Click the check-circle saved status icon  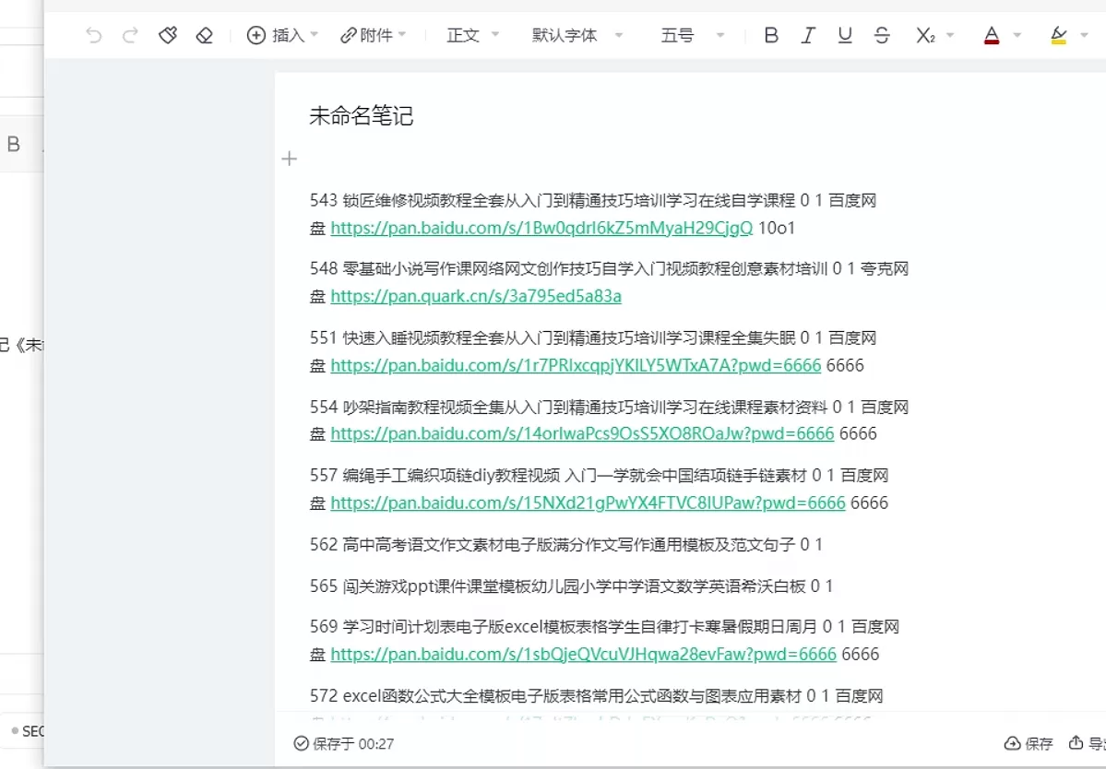click(x=302, y=743)
